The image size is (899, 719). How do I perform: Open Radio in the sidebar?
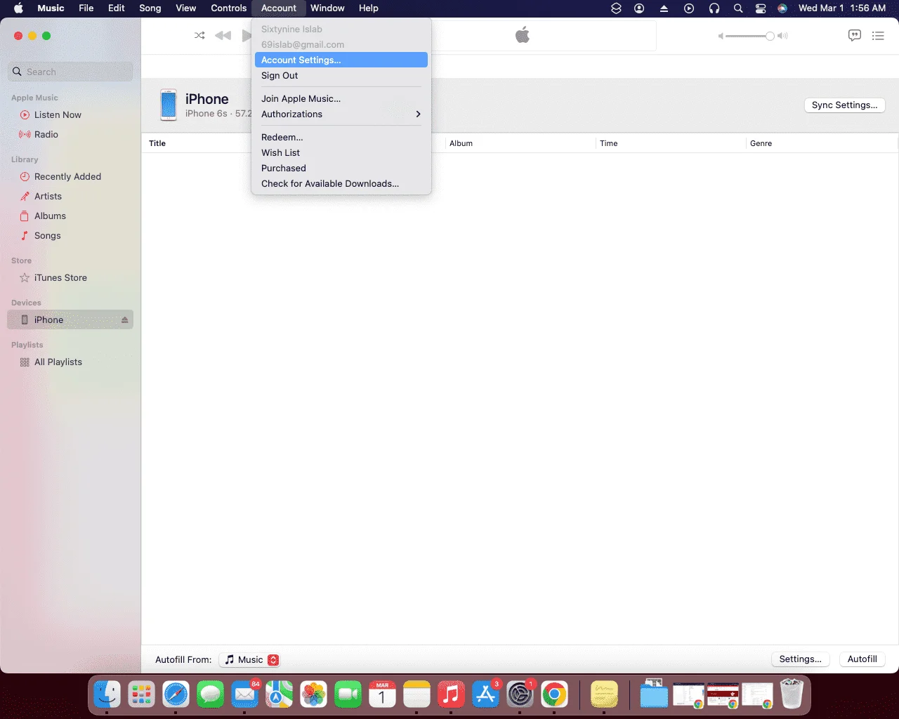point(70,134)
